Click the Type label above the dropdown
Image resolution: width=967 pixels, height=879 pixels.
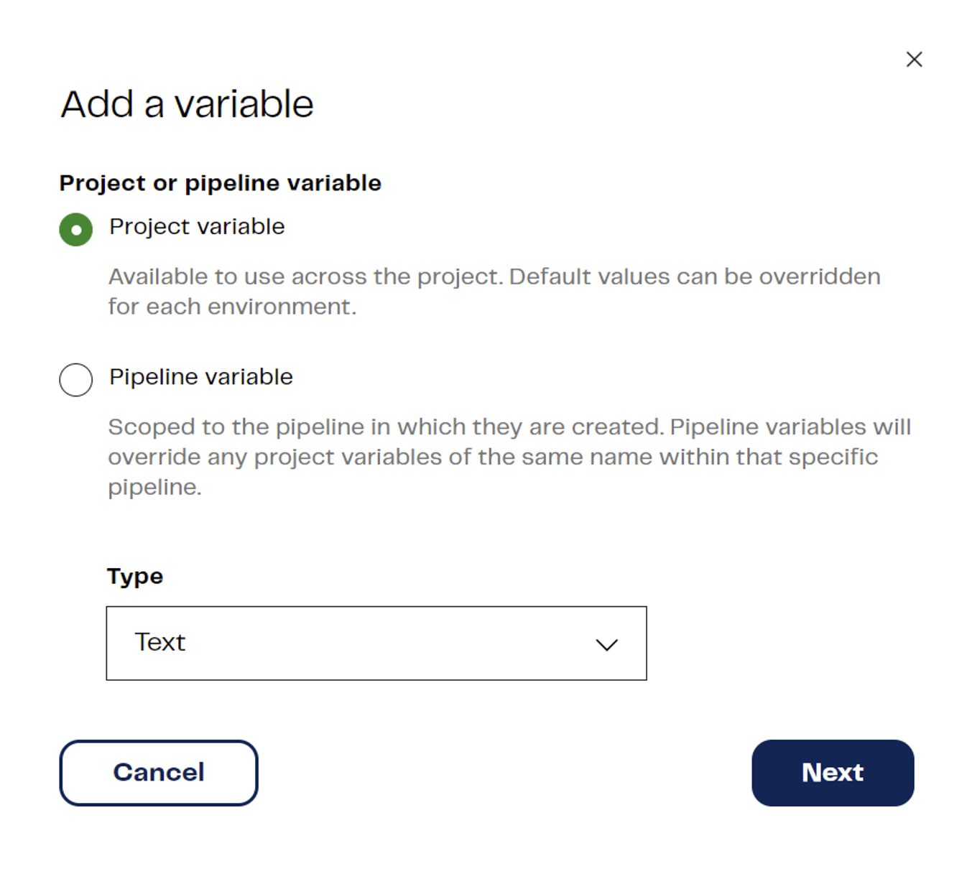click(x=135, y=575)
